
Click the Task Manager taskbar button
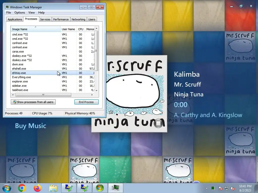pos(115,188)
